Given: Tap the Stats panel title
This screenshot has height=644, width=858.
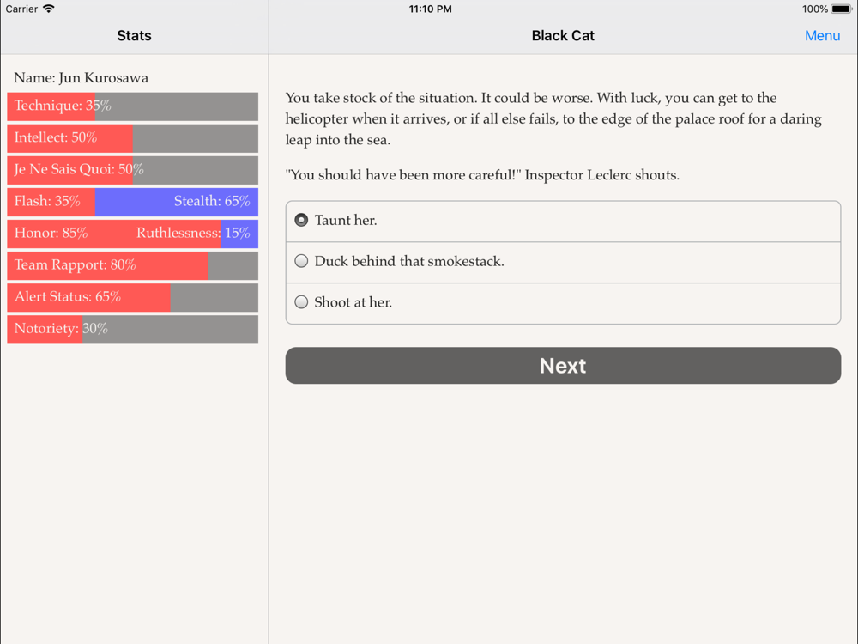Looking at the screenshot, I should pos(134,35).
